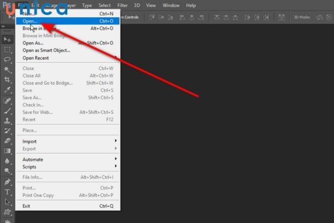Click the Check In... entry
This screenshot has height=223, width=334.
(x=68, y=105)
